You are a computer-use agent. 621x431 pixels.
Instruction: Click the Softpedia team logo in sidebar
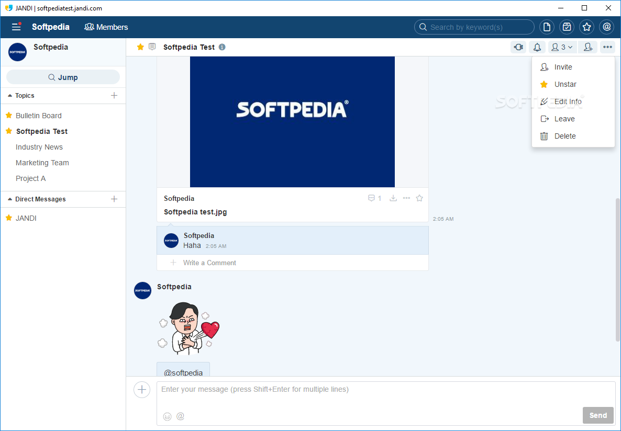[17, 52]
